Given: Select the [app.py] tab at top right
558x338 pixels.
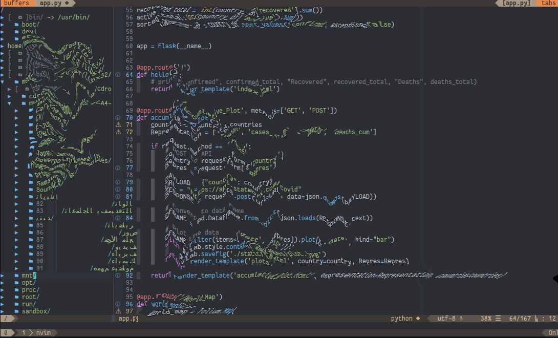Looking at the screenshot, I should coord(516,3).
